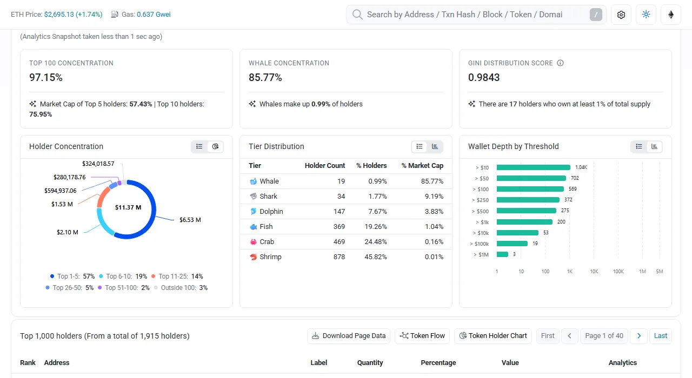Switch Wallet Depth by Threshold to list view
692x378 pixels.
pos(639,146)
